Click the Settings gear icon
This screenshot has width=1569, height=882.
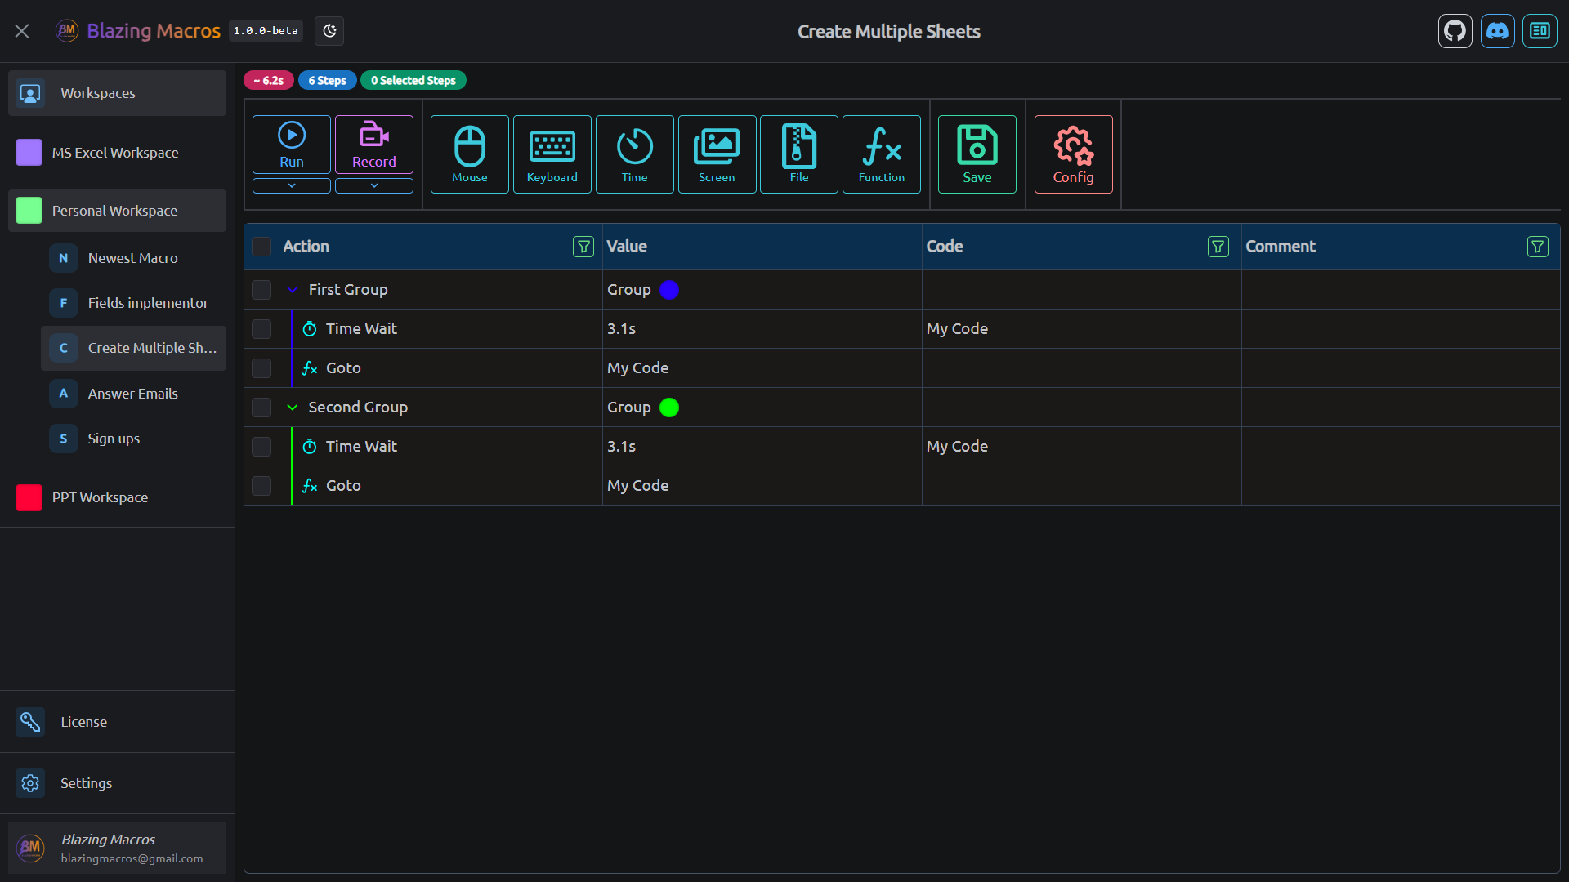30,783
